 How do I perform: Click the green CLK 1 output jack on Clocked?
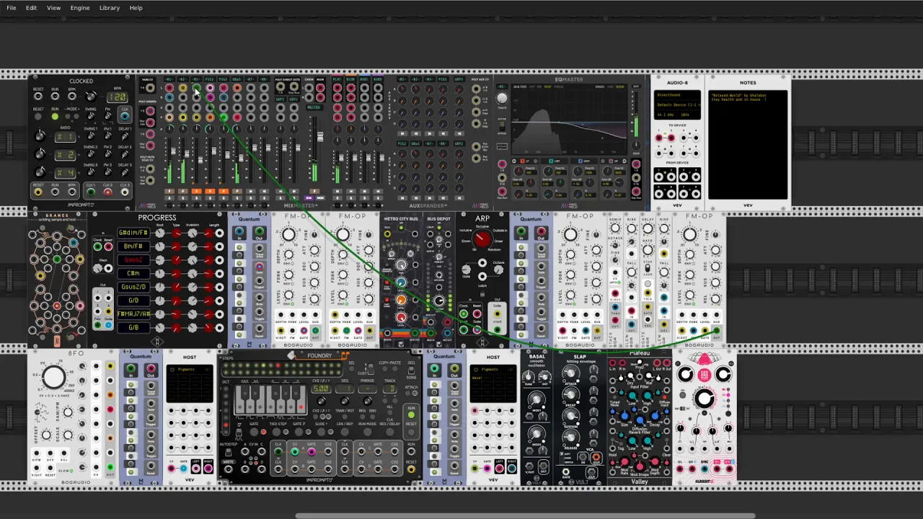91,192
